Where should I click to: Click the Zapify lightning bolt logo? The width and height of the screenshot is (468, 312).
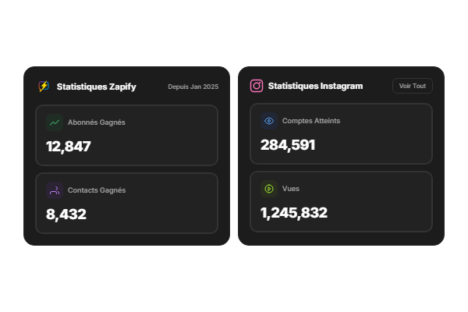coord(44,87)
